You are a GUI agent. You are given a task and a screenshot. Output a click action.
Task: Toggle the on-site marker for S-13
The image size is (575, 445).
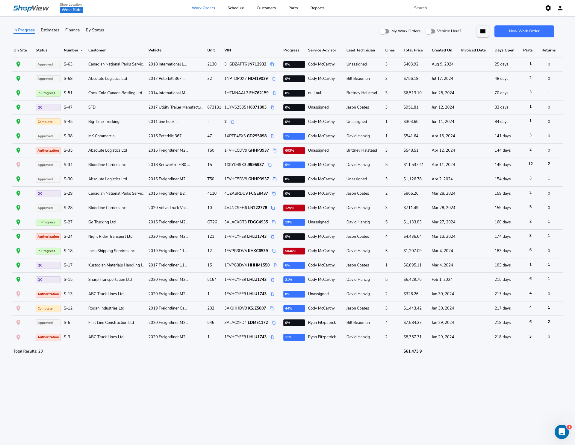click(x=18, y=294)
